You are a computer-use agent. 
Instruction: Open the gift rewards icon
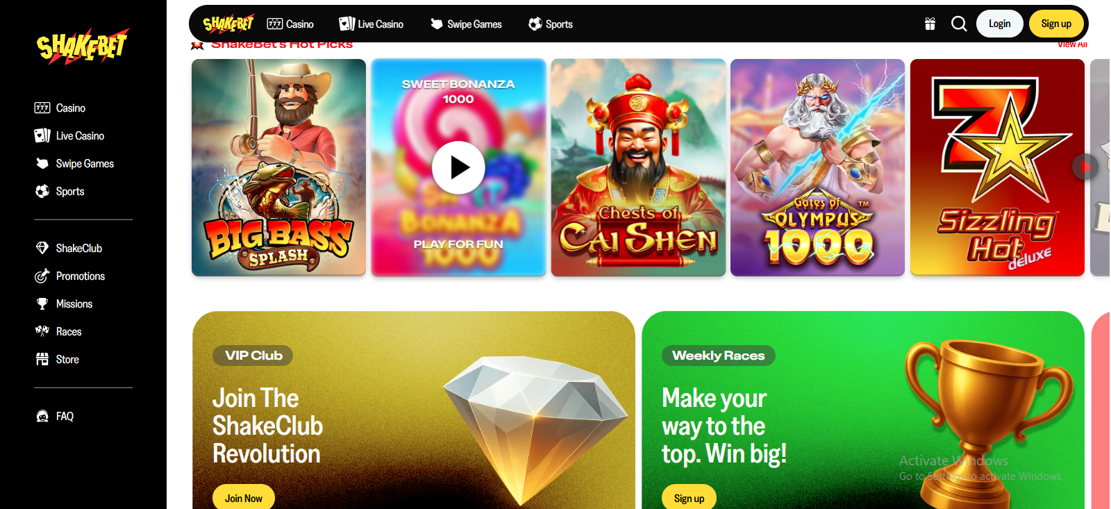930,24
